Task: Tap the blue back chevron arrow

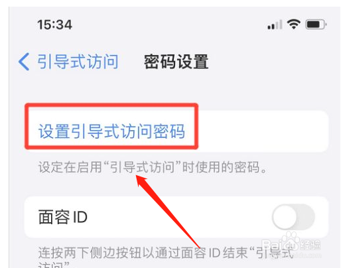Action: (x=24, y=62)
